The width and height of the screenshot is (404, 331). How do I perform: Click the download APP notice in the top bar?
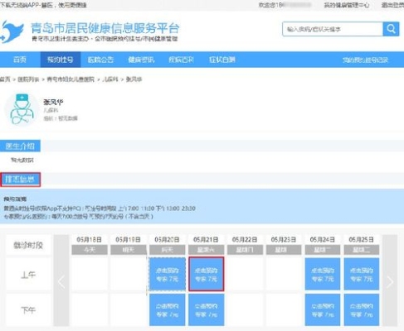click(x=43, y=5)
